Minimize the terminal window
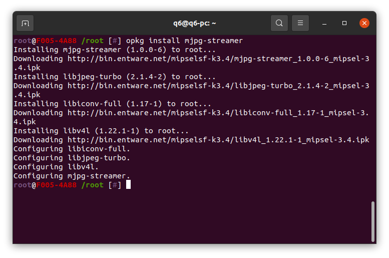 tap(325, 23)
